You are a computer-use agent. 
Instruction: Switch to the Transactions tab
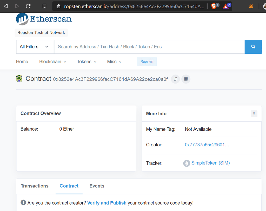tap(35, 186)
